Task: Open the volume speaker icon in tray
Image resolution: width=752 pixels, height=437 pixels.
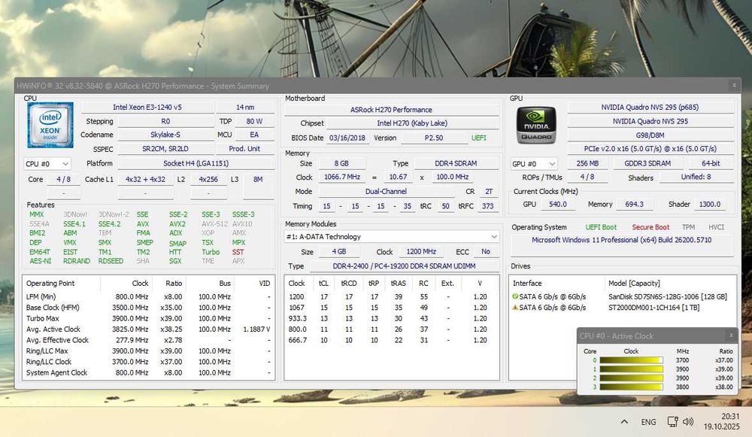Action: [x=688, y=422]
